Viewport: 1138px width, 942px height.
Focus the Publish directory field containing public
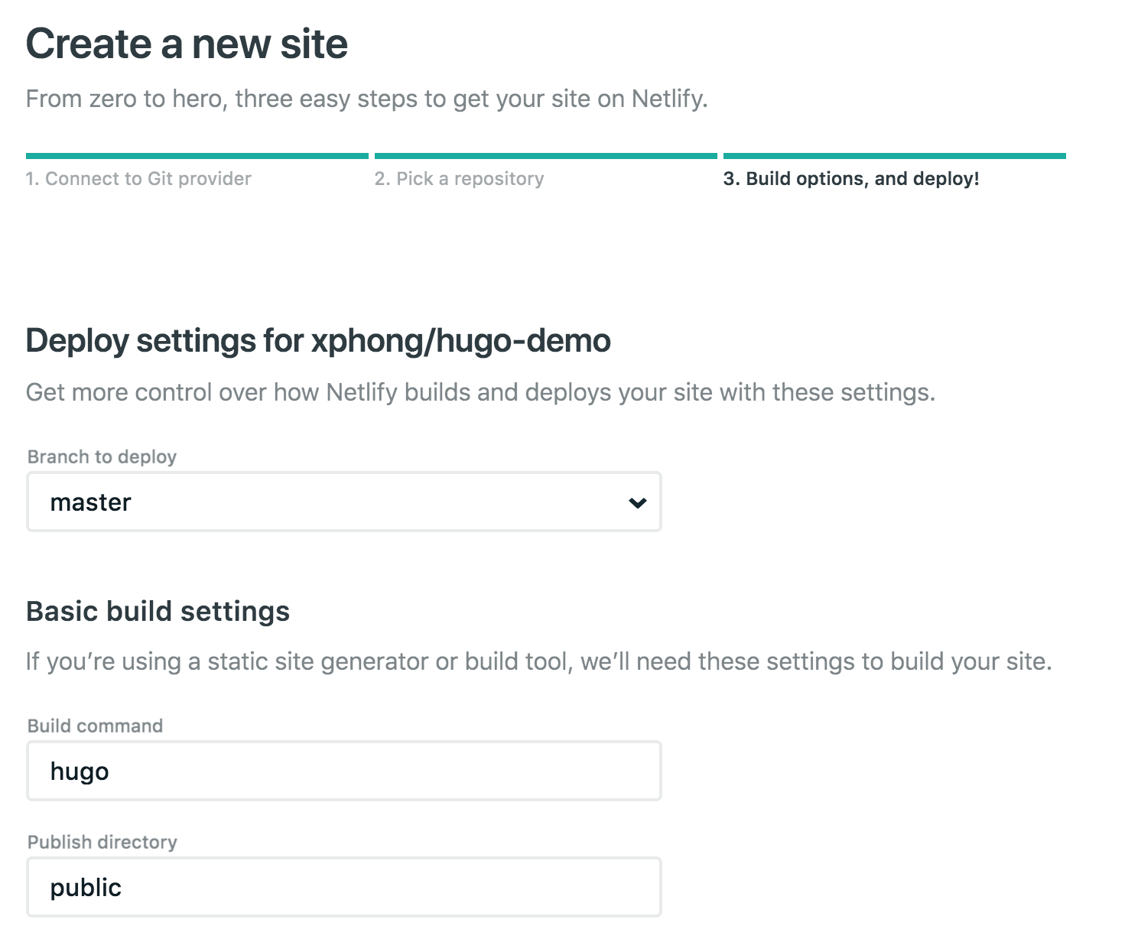point(343,887)
